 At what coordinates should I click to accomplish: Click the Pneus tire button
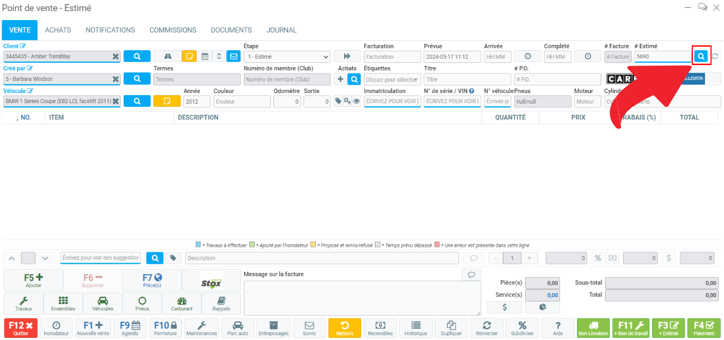142,304
